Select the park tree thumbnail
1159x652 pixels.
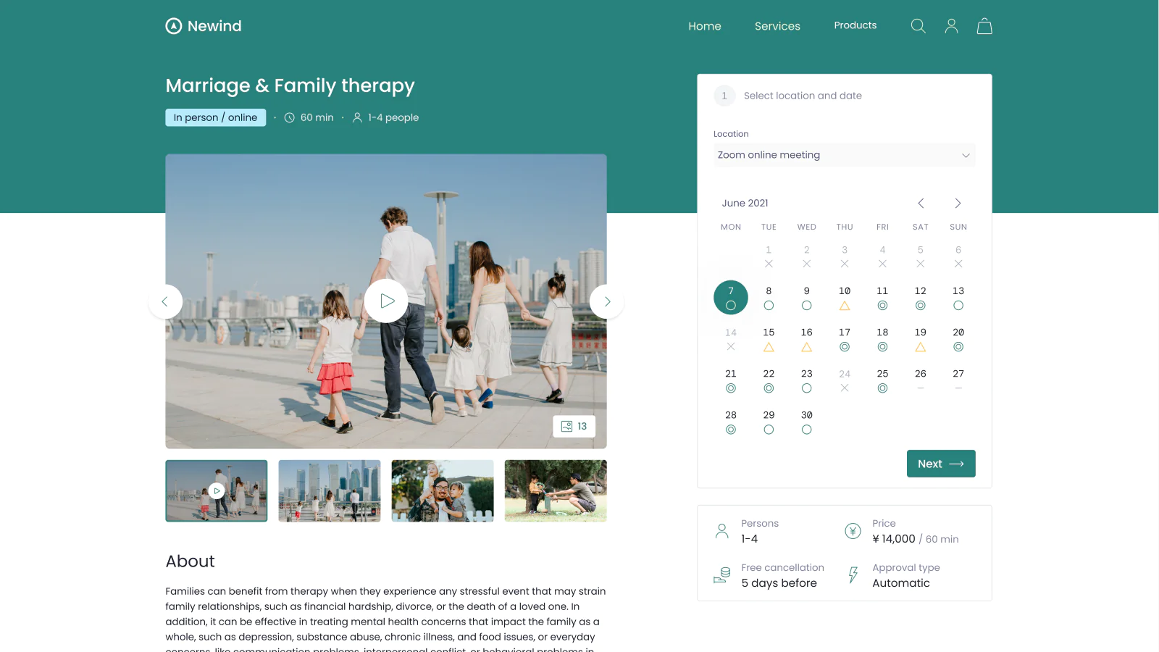click(556, 490)
